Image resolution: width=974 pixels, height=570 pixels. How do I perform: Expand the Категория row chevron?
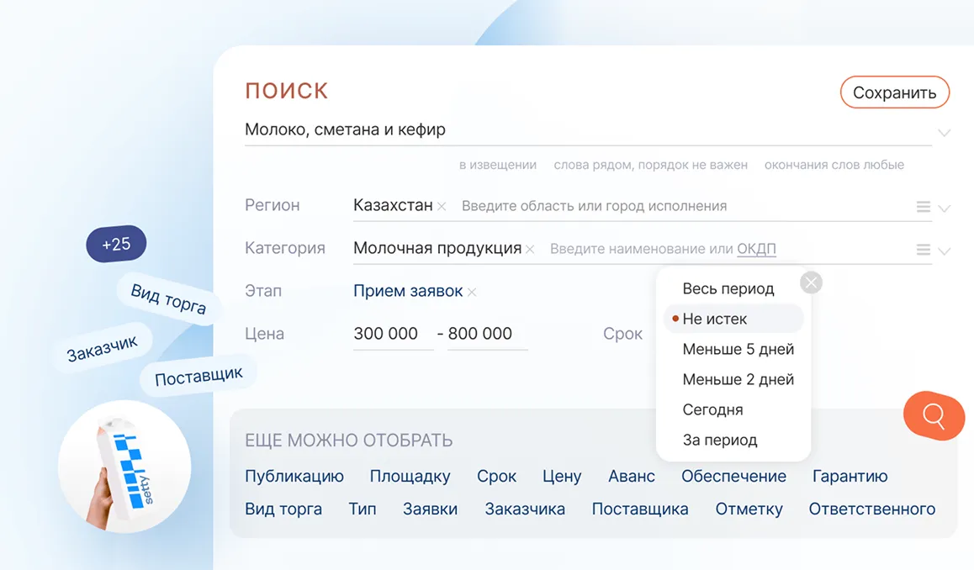tap(944, 251)
